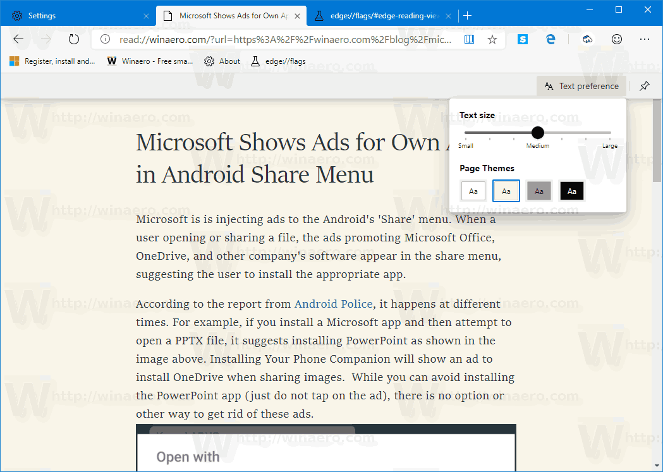Select the Microsoft Shows Ads tab
Viewport: 663px width, 472px height.
(231, 16)
